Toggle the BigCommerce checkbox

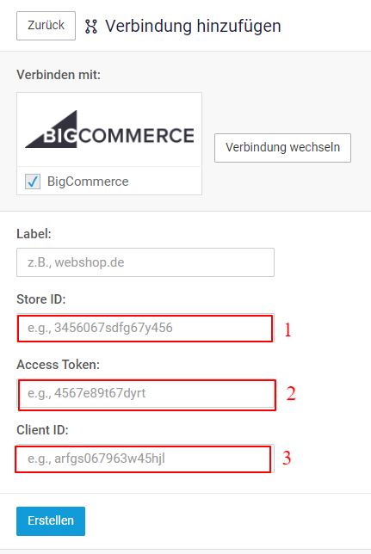[33, 182]
